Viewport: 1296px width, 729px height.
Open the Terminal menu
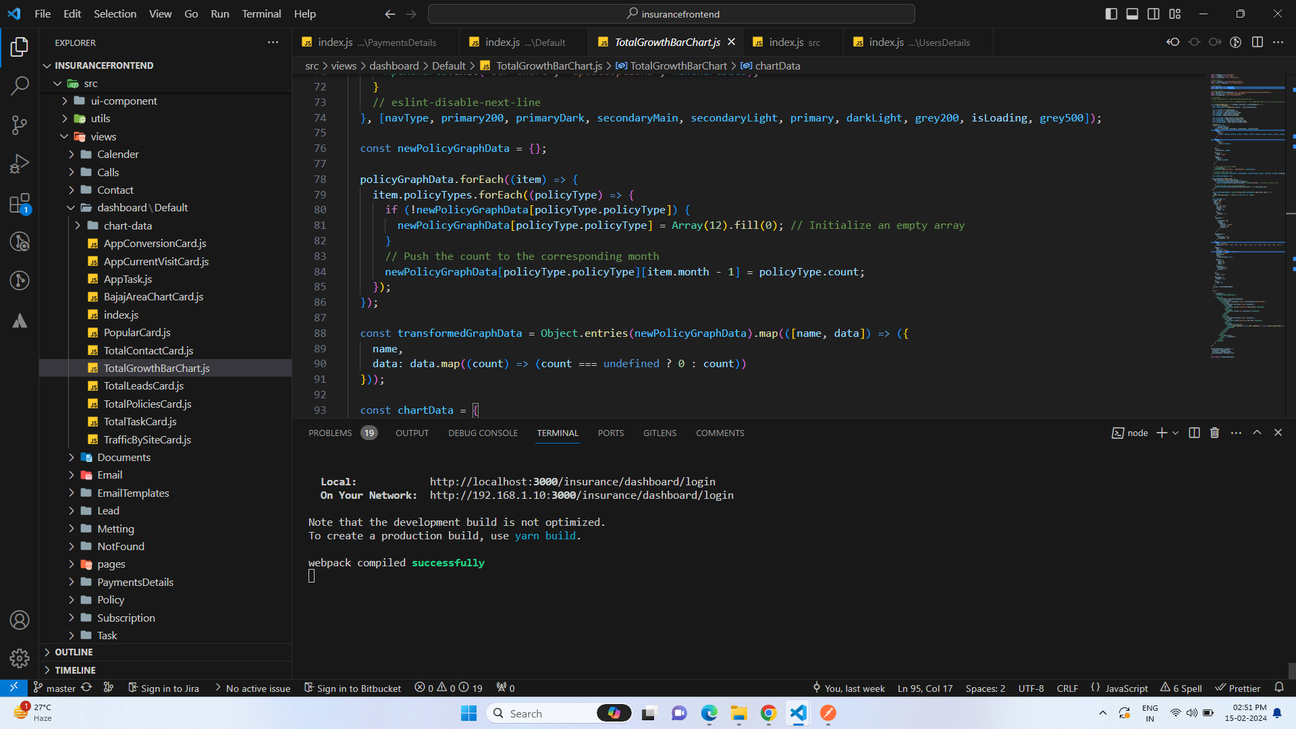tap(261, 13)
